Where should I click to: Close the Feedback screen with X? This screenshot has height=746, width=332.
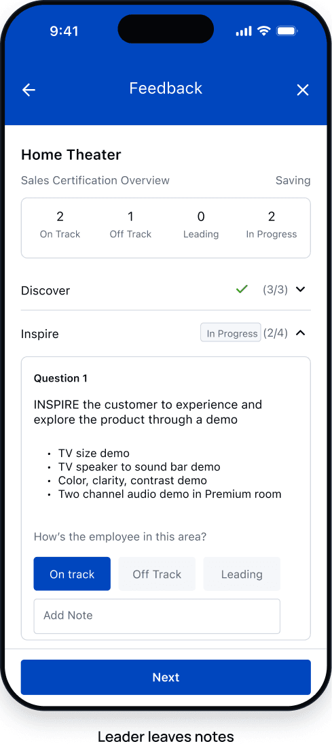303,90
